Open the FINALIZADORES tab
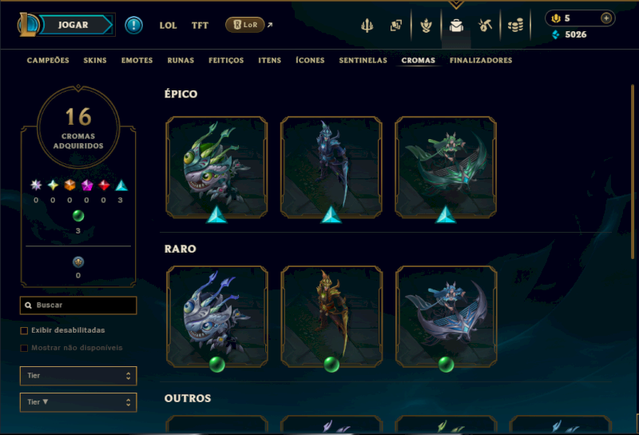The height and width of the screenshot is (435, 639). tap(481, 61)
